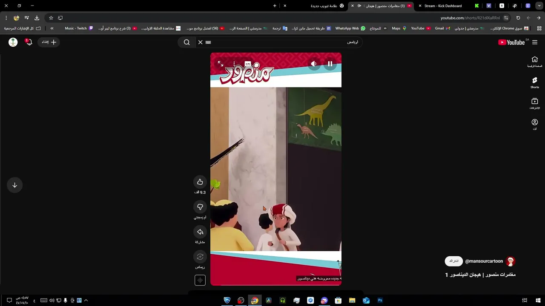Screen dimensions: 545x306
Task: Go to the next Short with down arrow
Action: point(14,185)
